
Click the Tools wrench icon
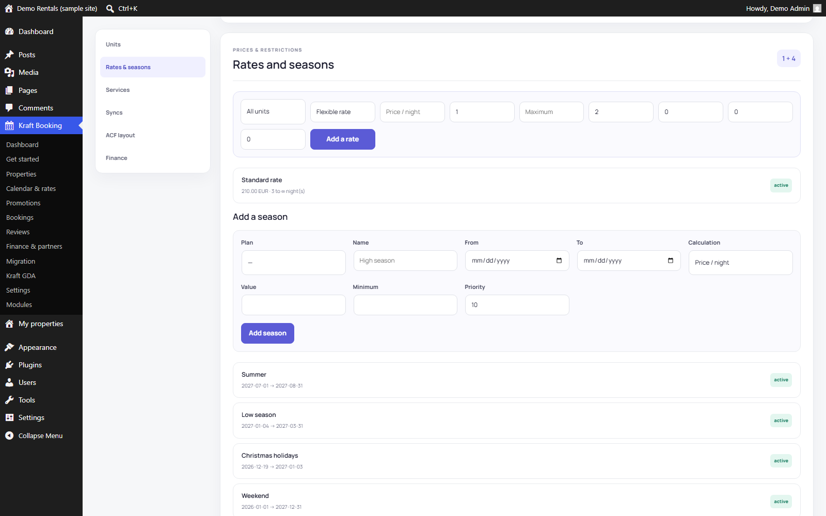click(x=9, y=400)
